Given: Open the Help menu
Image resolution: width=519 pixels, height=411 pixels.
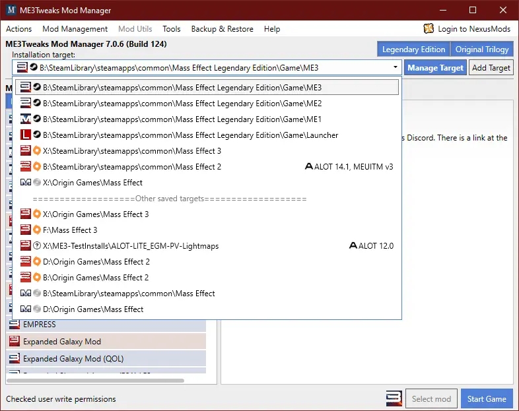Looking at the screenshot, I should click(x=272, y=29).
